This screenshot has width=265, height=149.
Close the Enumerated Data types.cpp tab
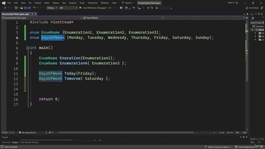pyautogui.click(x=36, y=14)
